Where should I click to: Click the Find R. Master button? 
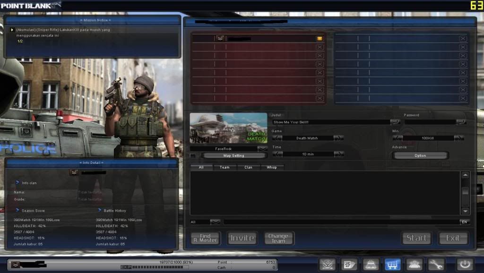[x=206, y=238]
